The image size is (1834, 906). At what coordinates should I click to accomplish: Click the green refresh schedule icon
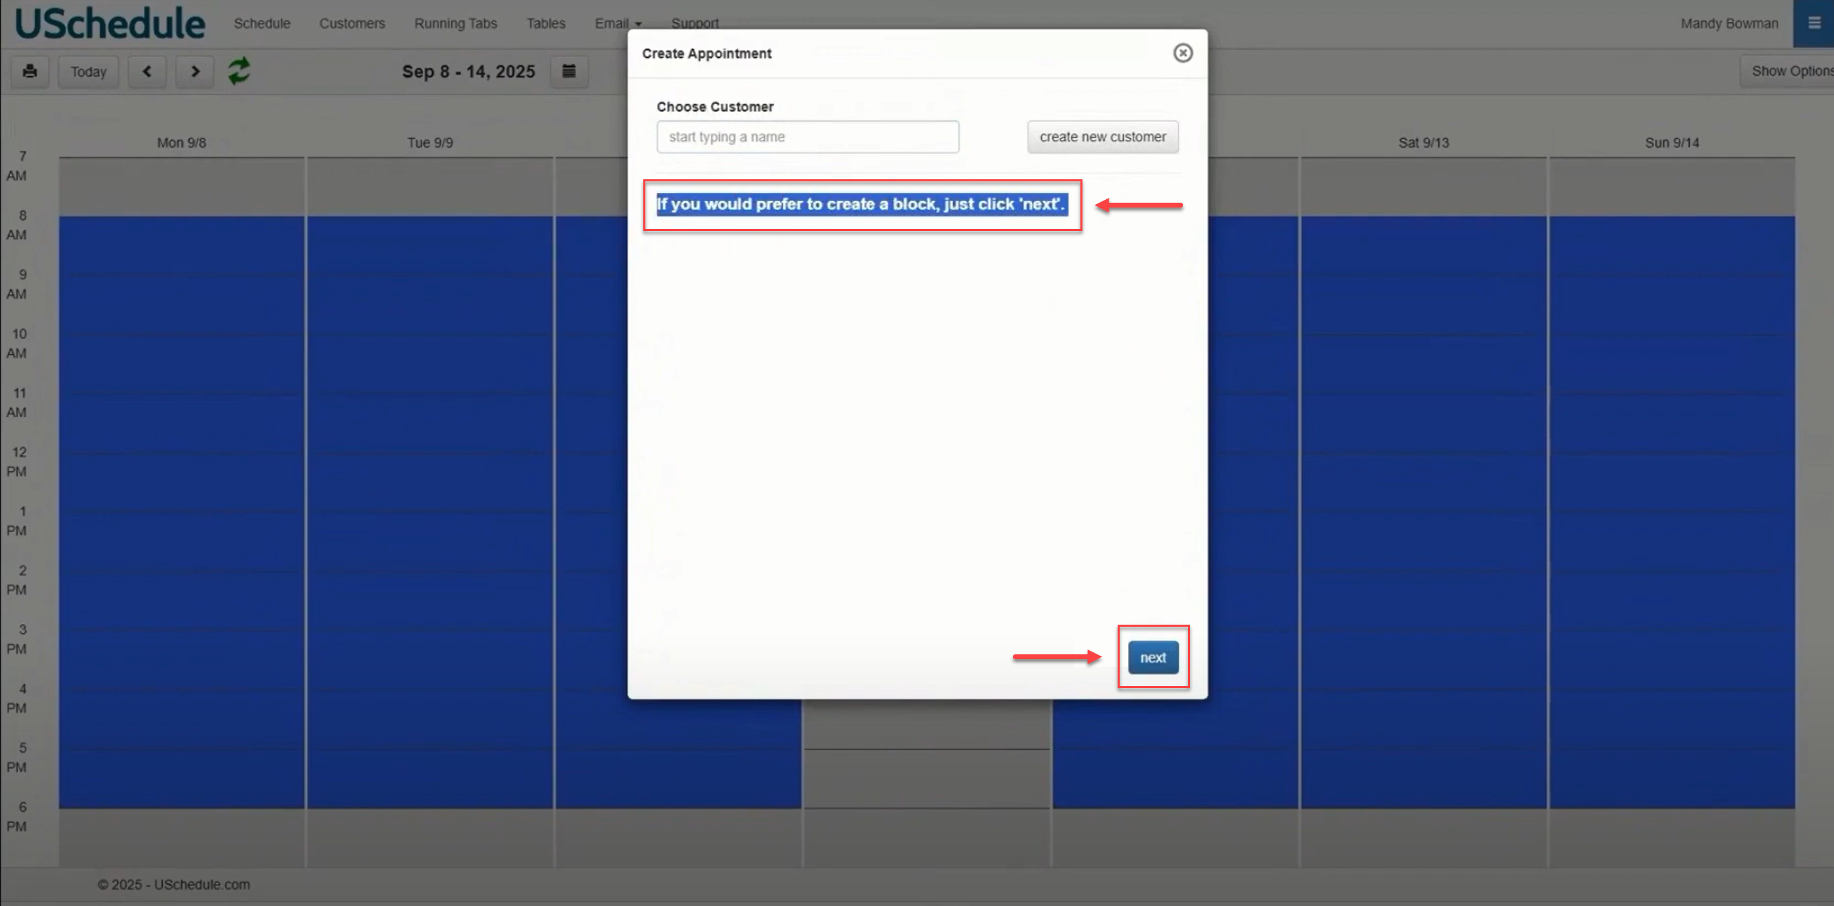239,71
